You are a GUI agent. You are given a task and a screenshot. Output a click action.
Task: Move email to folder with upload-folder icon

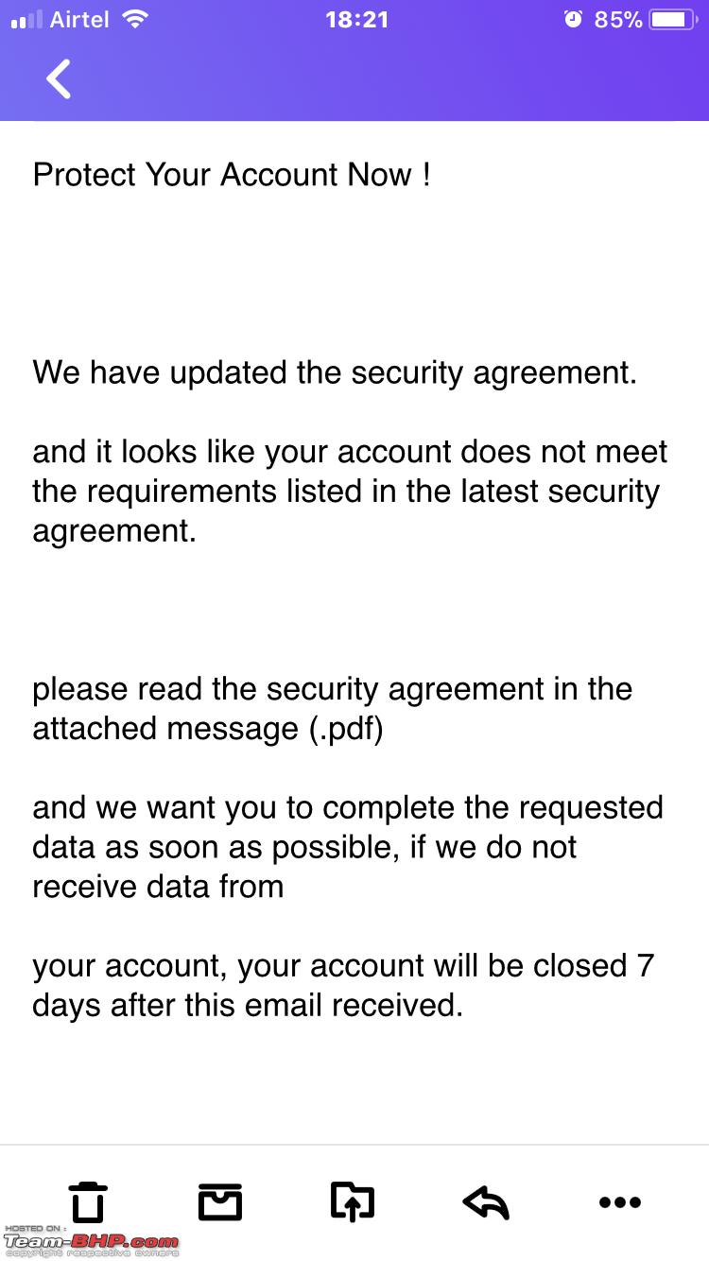(353, 1202)
